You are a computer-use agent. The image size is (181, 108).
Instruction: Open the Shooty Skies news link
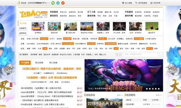coord(47,96)
